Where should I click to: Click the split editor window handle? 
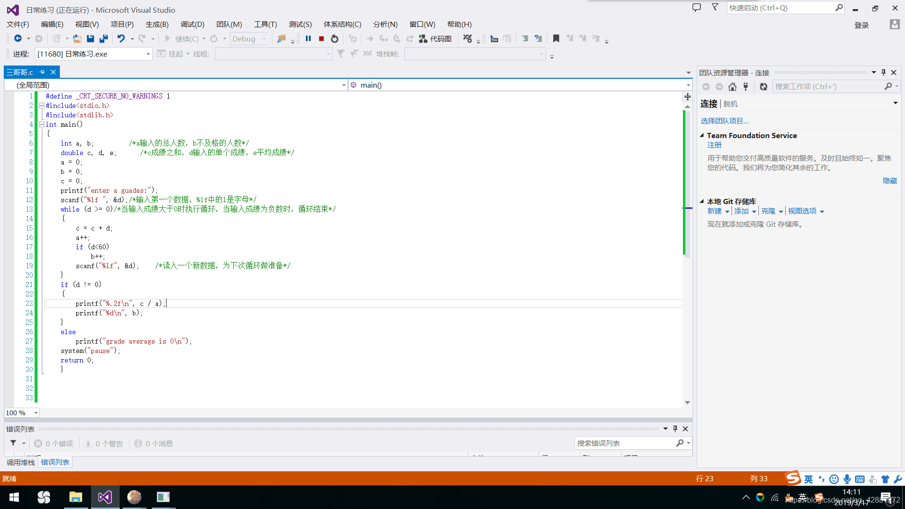[x=688, y=97]
